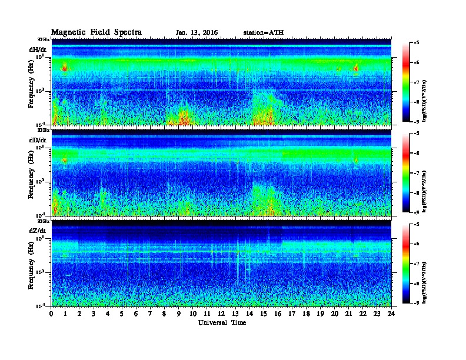
Task: Click the dH/dt color scale bar
Action: coord(406,82)
